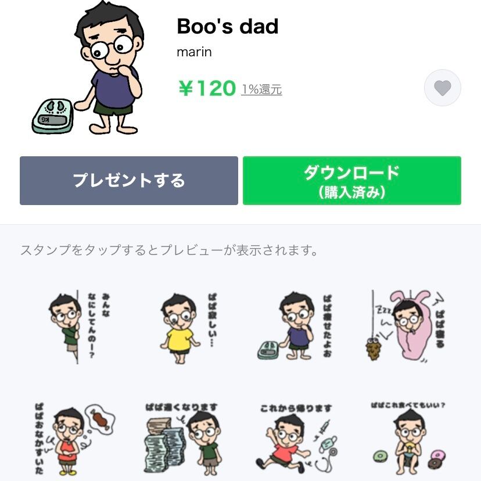Open the 1%還元 reward link
The width and height of the screenshot is (481, 481).
pos(261,89)
